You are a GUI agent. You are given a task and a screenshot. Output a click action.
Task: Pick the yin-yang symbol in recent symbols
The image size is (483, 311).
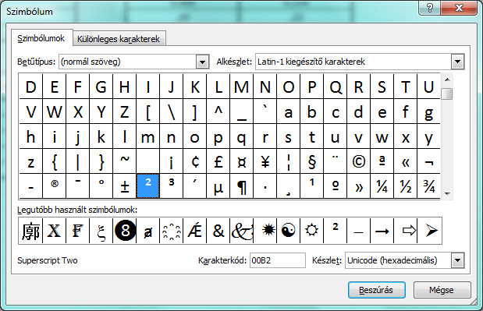pyautogui.click(x=289, y=231)
